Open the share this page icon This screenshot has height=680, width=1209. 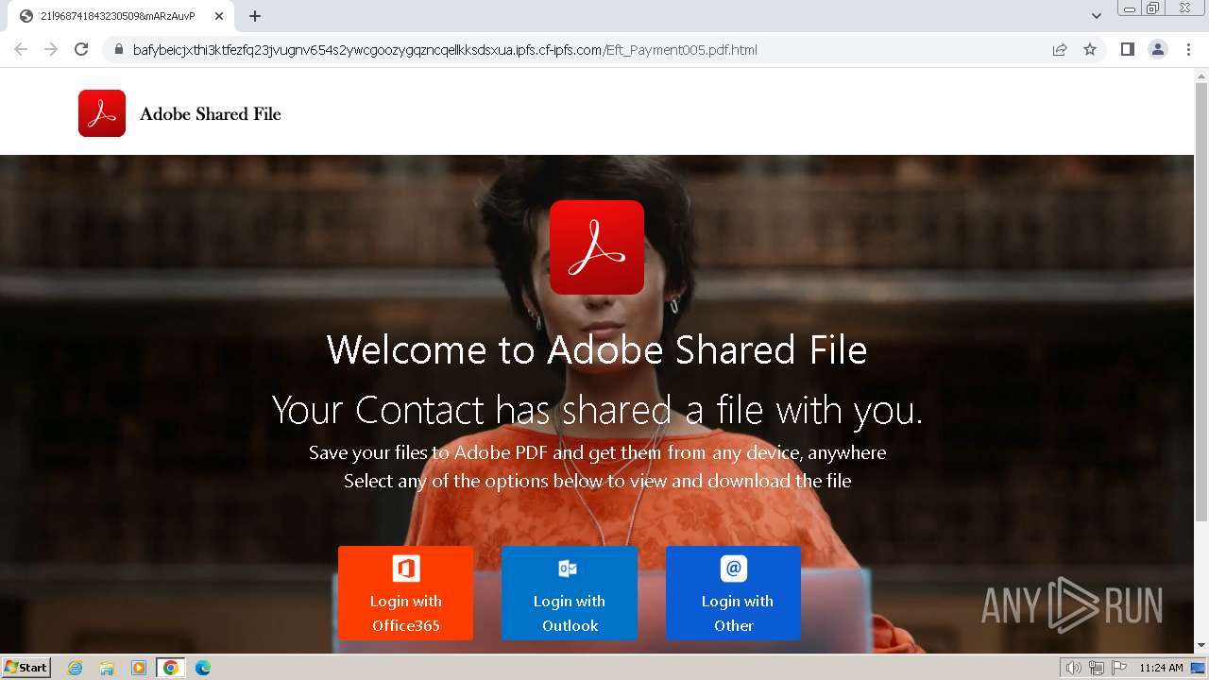(1060, 50)
